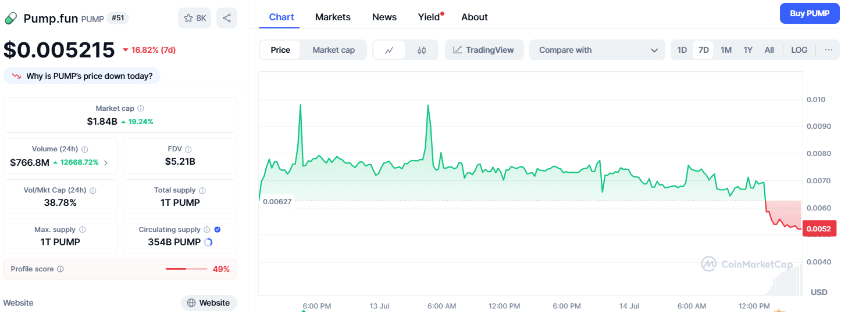Screen dimensions: 841x312
Task: Open the TradingView chart button
Action: (x=484, y=50)
